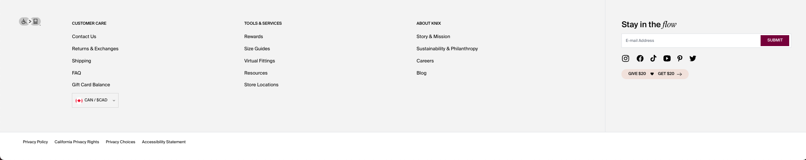Open the TikTok social icon
Screen dimensions: 806x160
[653, 59]
